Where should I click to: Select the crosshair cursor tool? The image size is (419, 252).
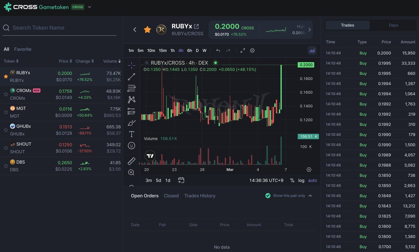(132, 65)
